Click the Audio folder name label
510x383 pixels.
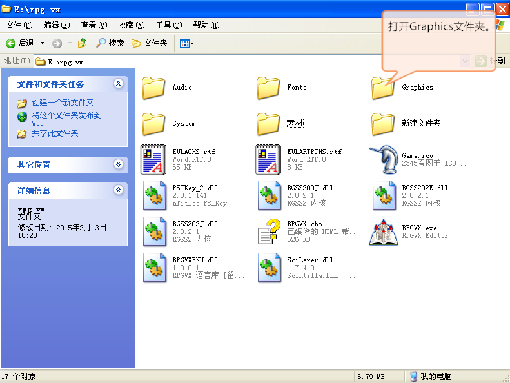(x=182, y=87)
